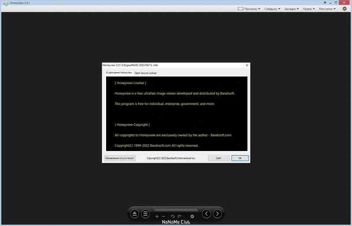Confirm the dialog with OK
This screenshot has height=226, width=352.
coord(240,158)
